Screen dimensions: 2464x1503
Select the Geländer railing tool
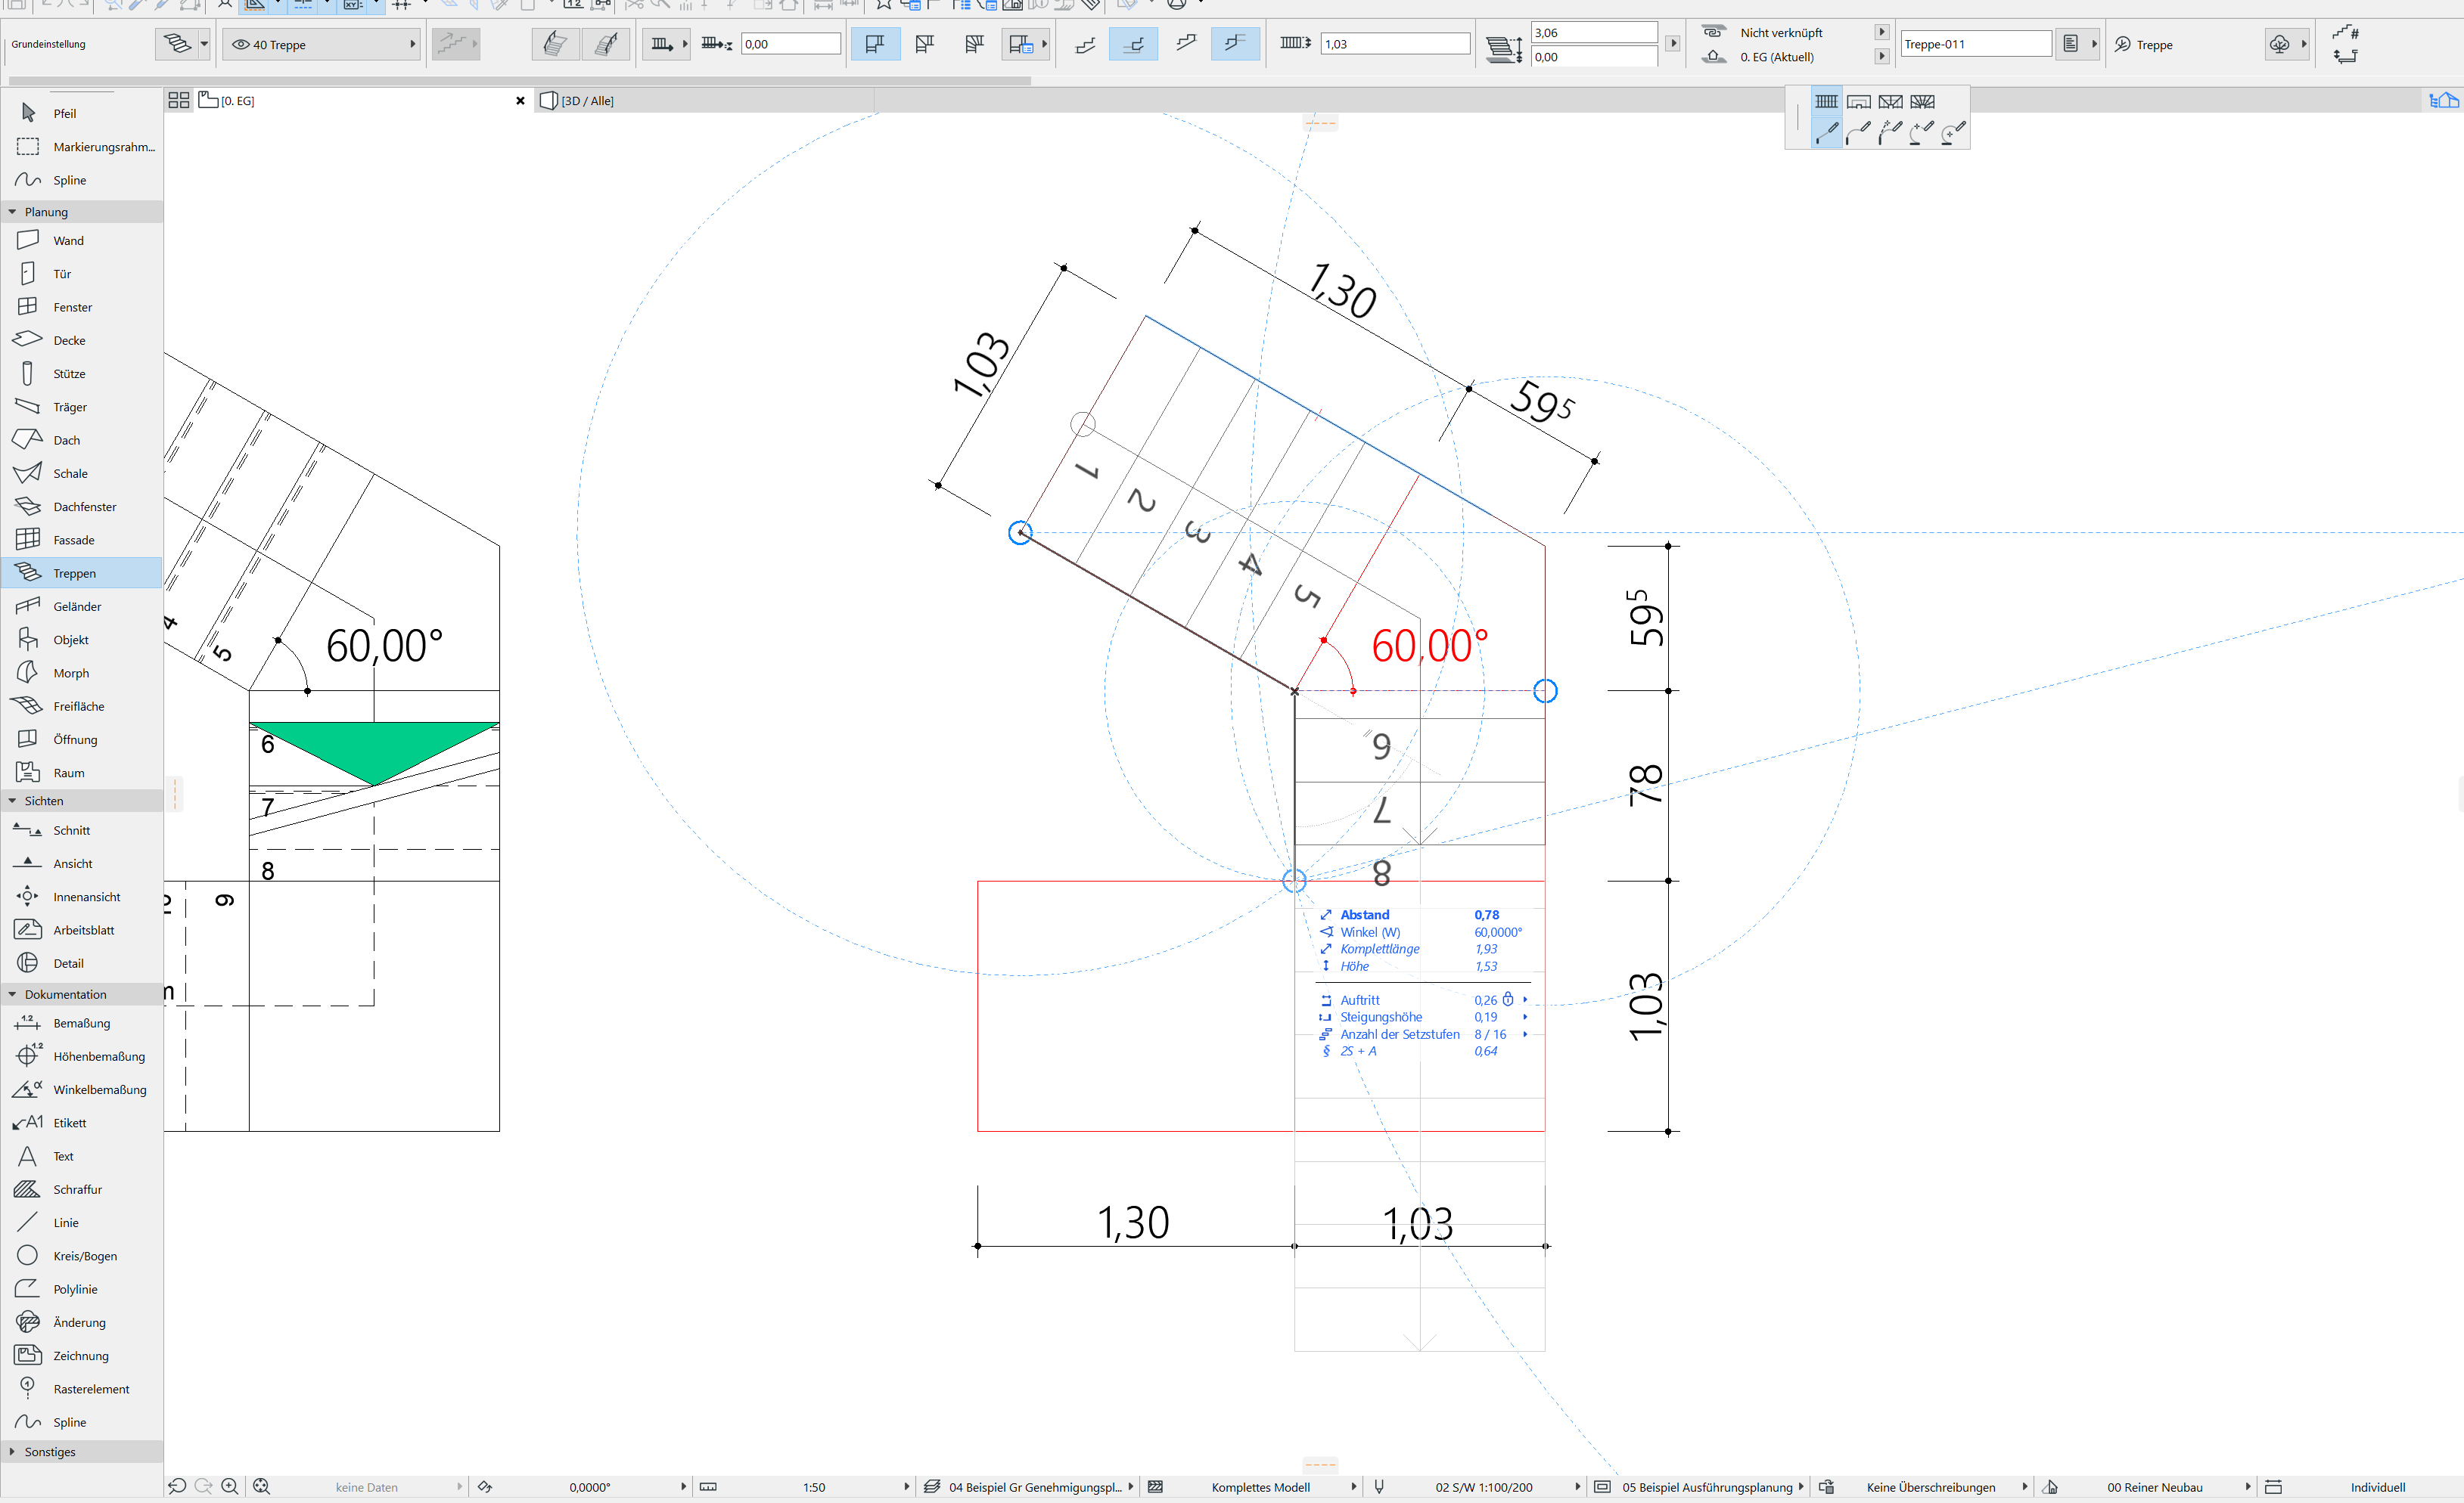tap(77, 606)
